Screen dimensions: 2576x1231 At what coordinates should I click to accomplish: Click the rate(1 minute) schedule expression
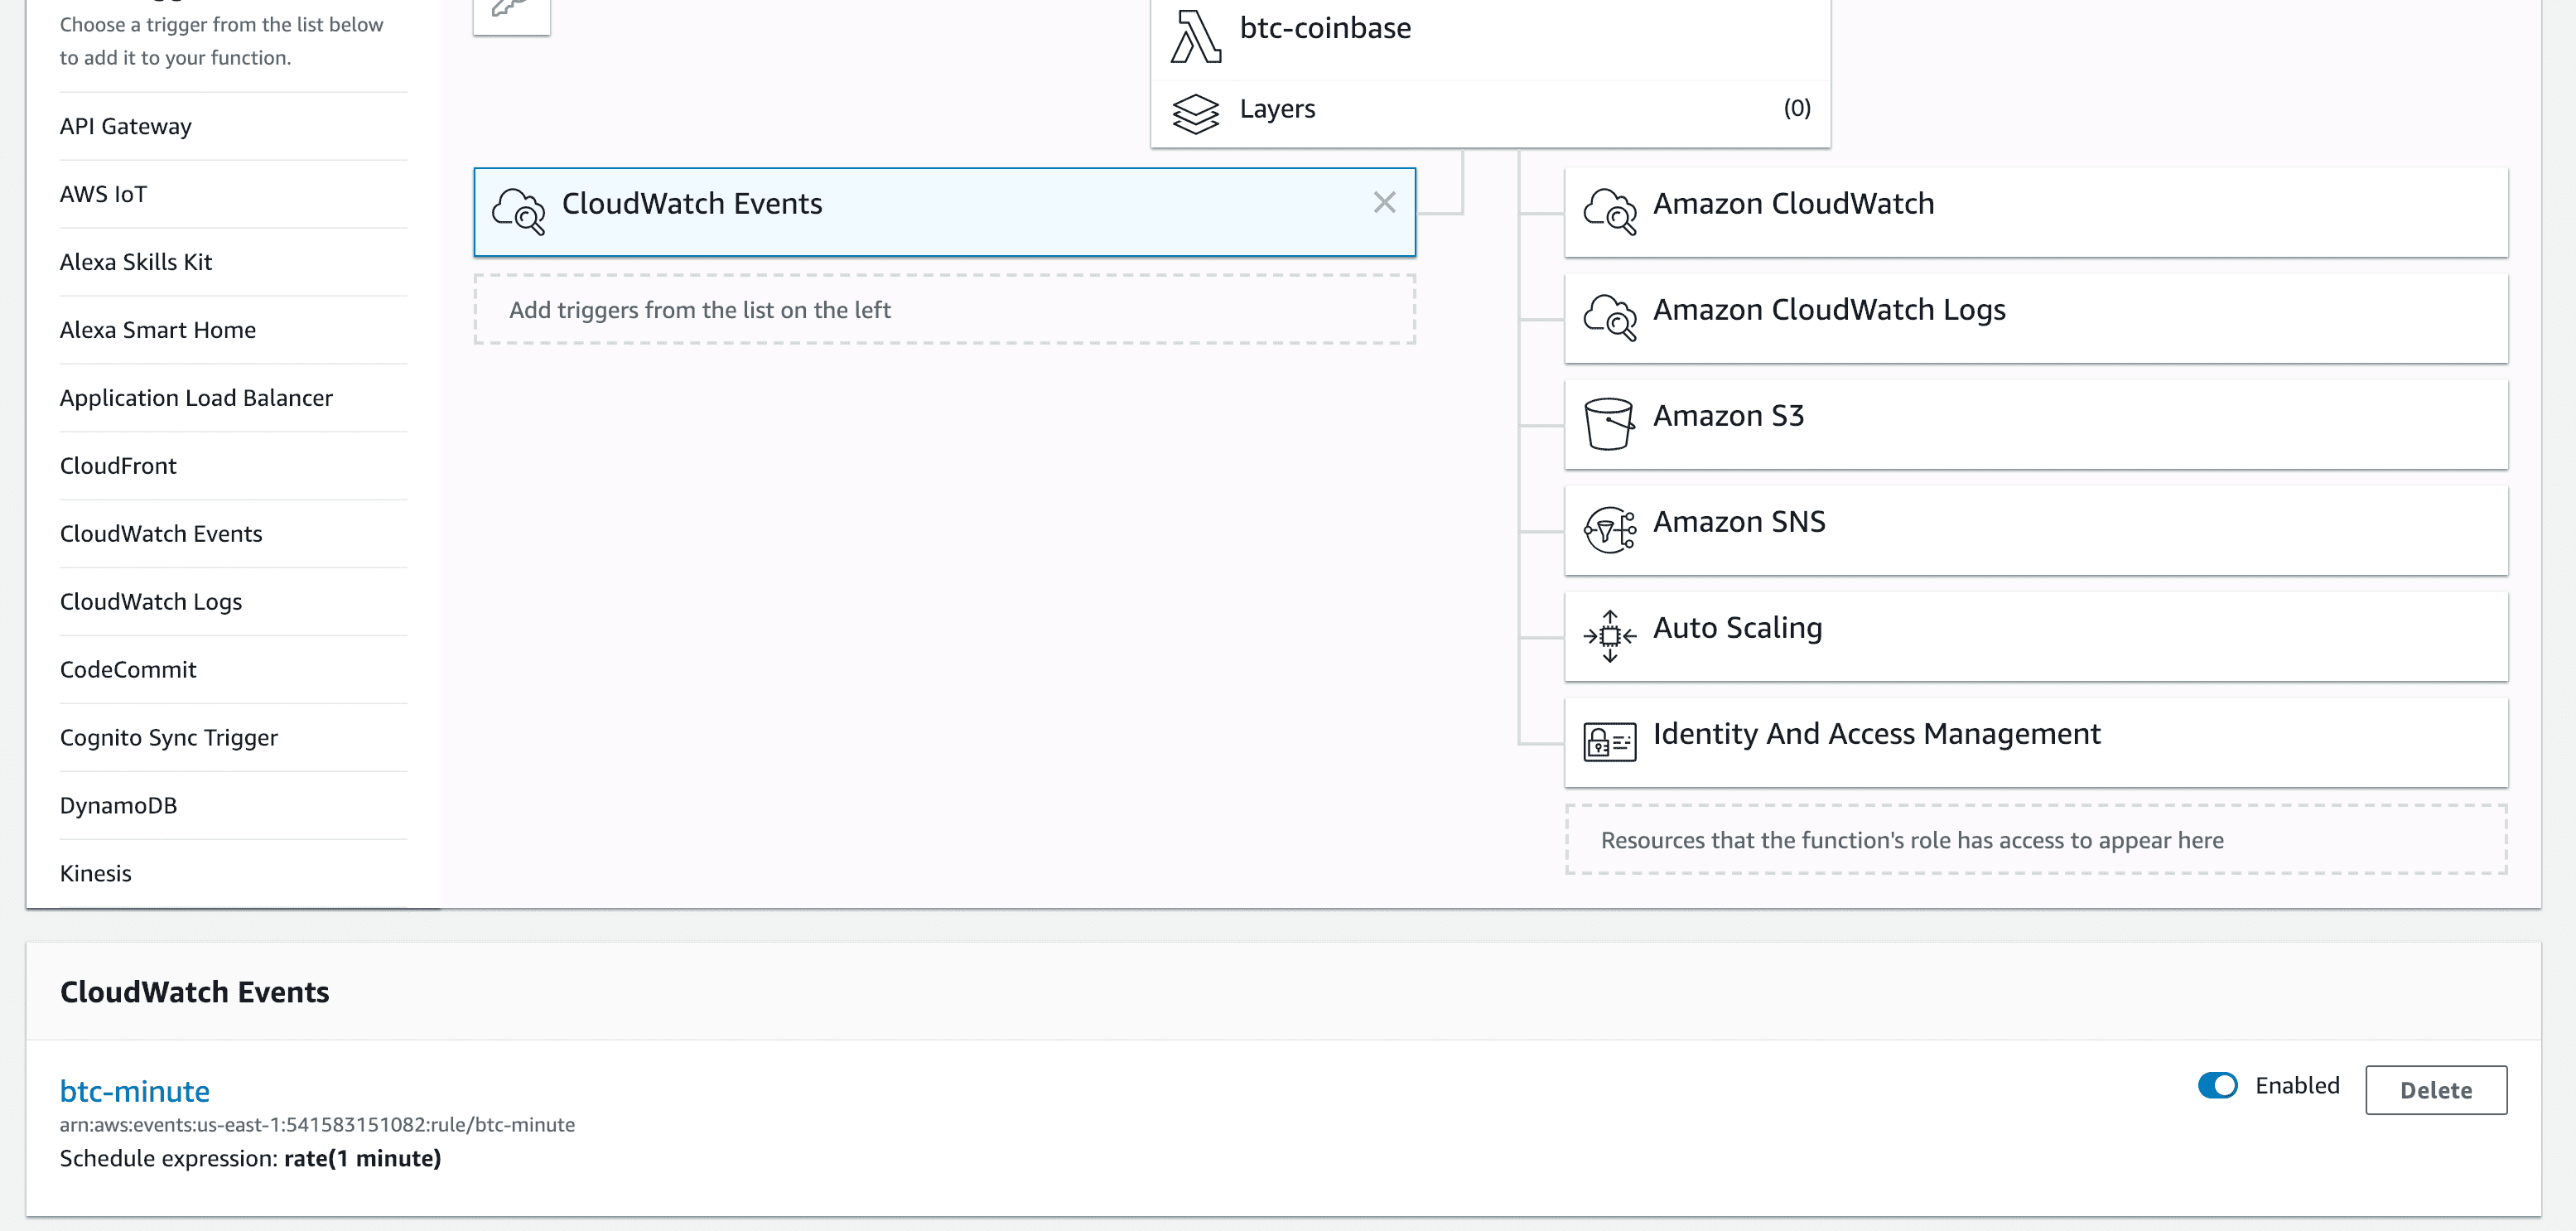362,1158
